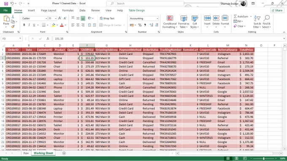The height and width of the screenshot is (161, 287).
Task: Increase font size with larger A icon
Action: click(x=60, y=18)
